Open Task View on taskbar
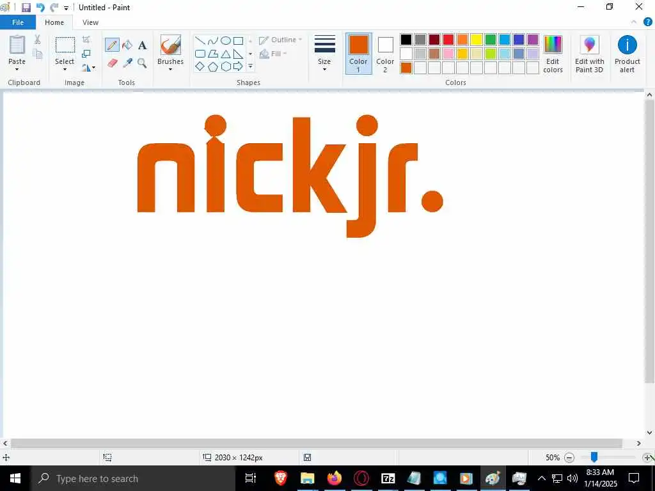This screenshot has height=491, width=655. [250, 478]
